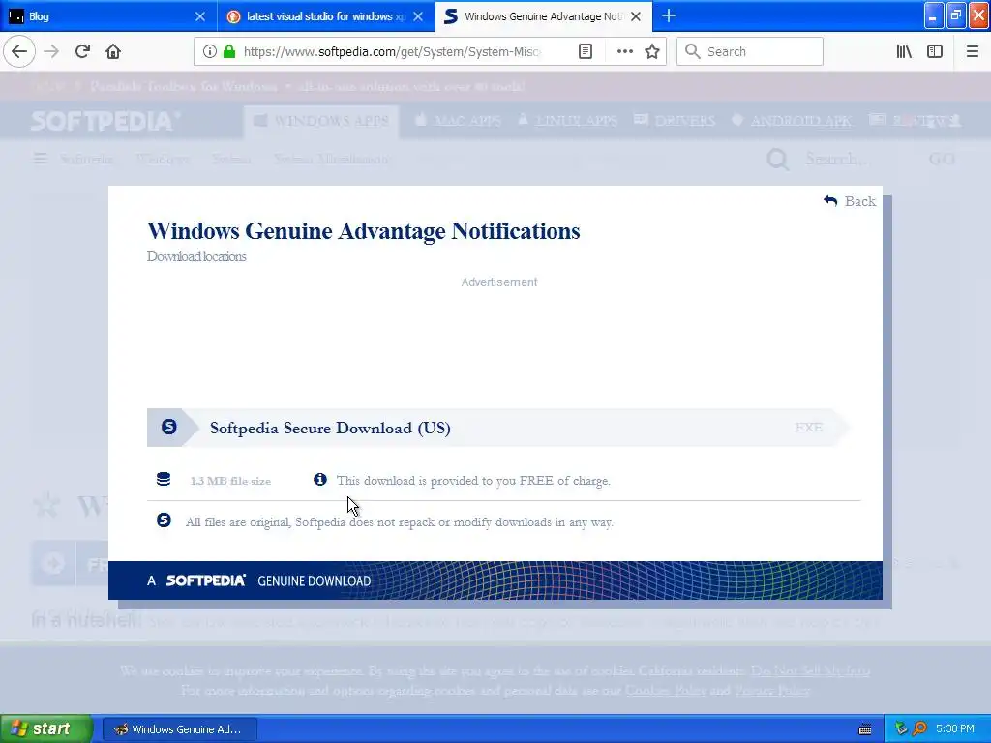991x743 pixels.
Task: Toggle reader view icon in address bar
Action: pos(586,51)
